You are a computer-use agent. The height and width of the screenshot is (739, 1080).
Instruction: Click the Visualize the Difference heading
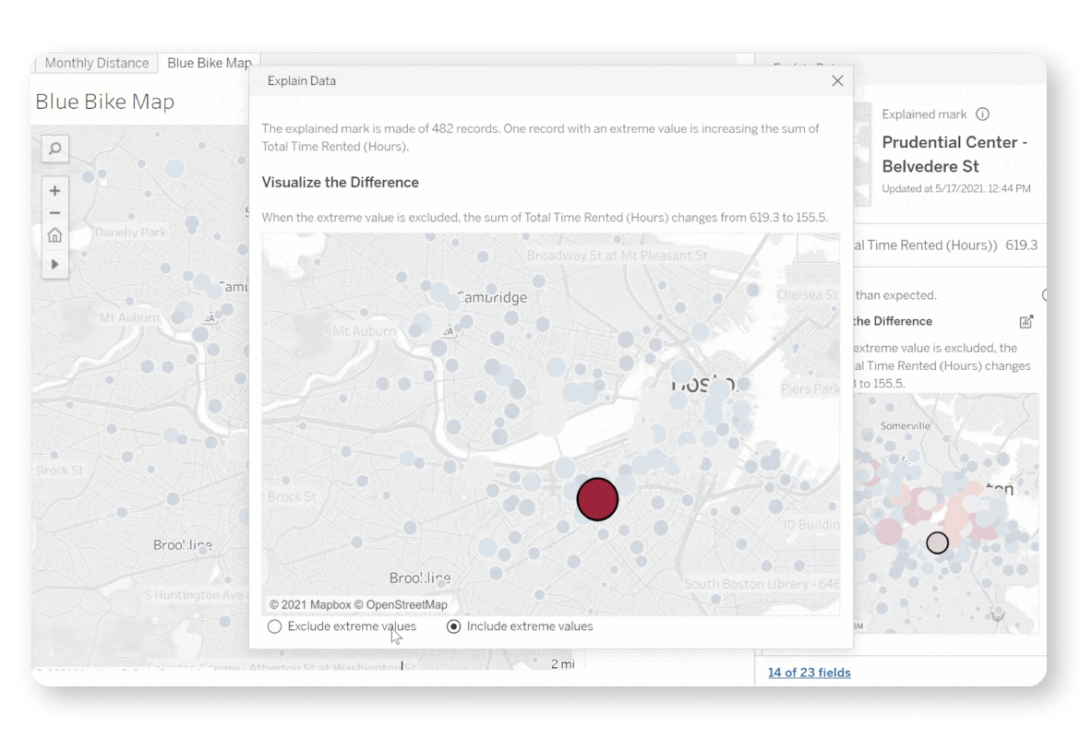[341, 183]
